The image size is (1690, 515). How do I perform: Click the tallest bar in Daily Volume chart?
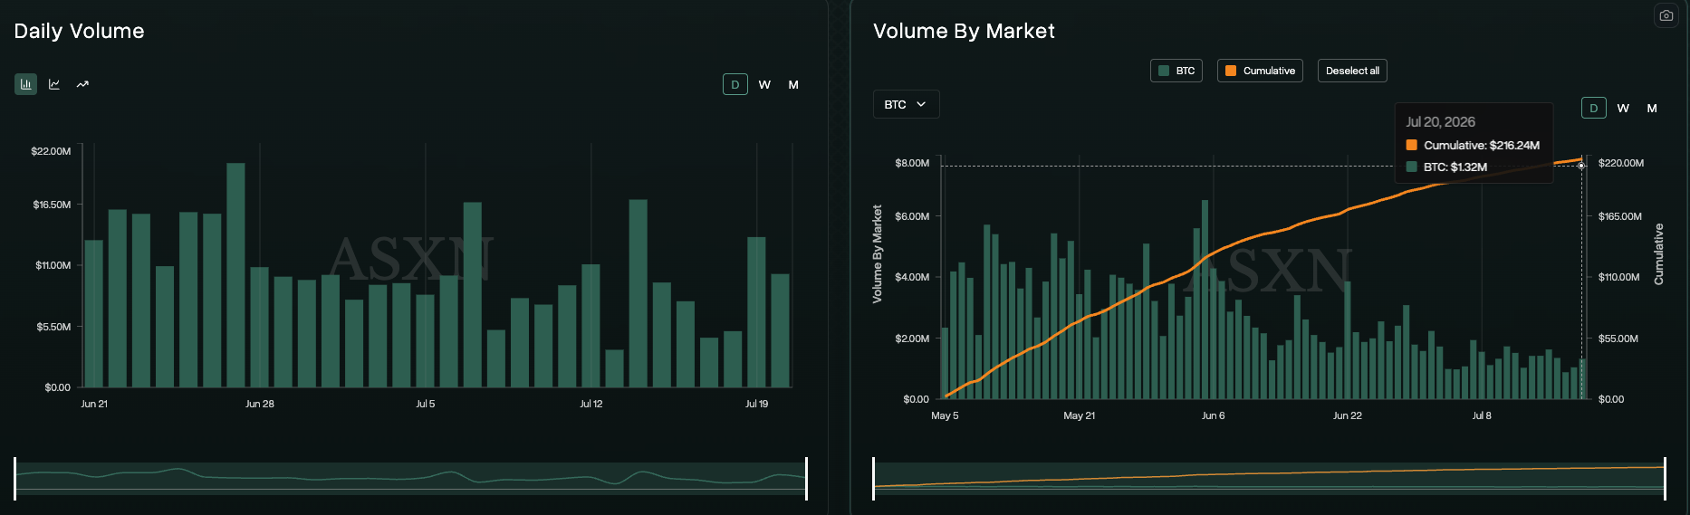tap(235, 275)
